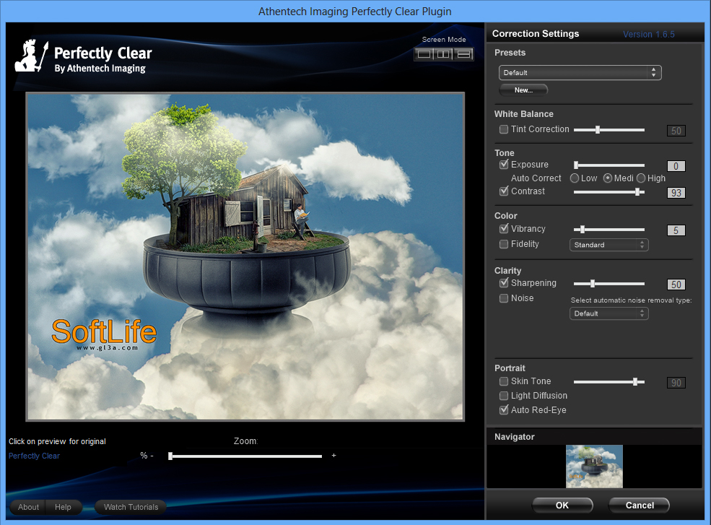Screen dimensions: 711x525
Task: Click the Perfectly Clear warrior logo
Action: point(31,56)
